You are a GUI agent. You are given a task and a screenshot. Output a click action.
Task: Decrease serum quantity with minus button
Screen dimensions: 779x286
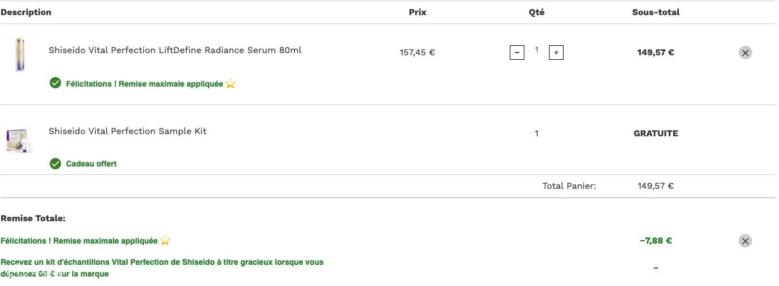coord(517,53)
